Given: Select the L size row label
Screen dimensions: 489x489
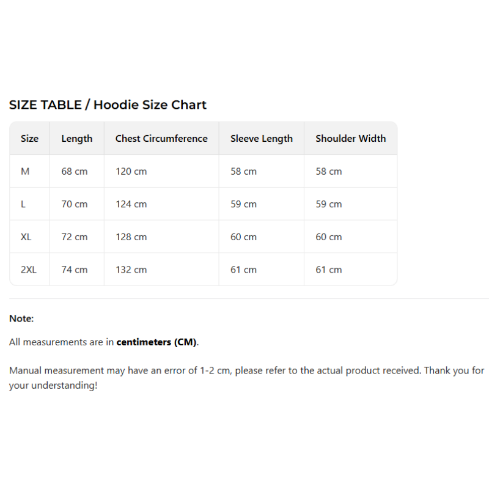Looking at the screenshot, I should coord(23,204).
